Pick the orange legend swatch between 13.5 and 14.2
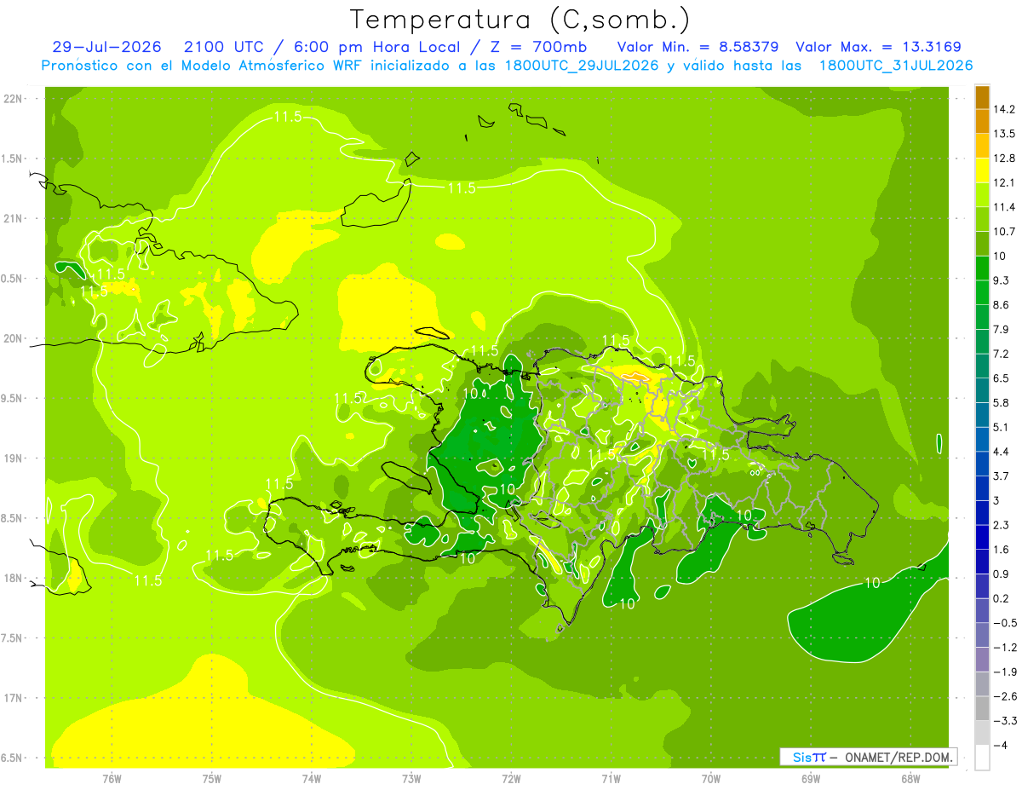Screen dimensions: 1022x790 982,121
